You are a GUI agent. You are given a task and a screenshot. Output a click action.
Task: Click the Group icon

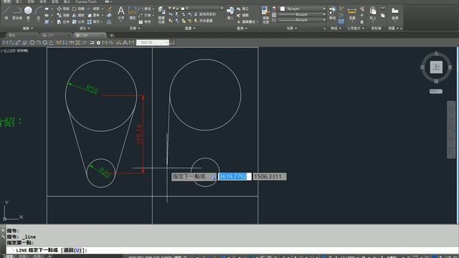(333, 13)
